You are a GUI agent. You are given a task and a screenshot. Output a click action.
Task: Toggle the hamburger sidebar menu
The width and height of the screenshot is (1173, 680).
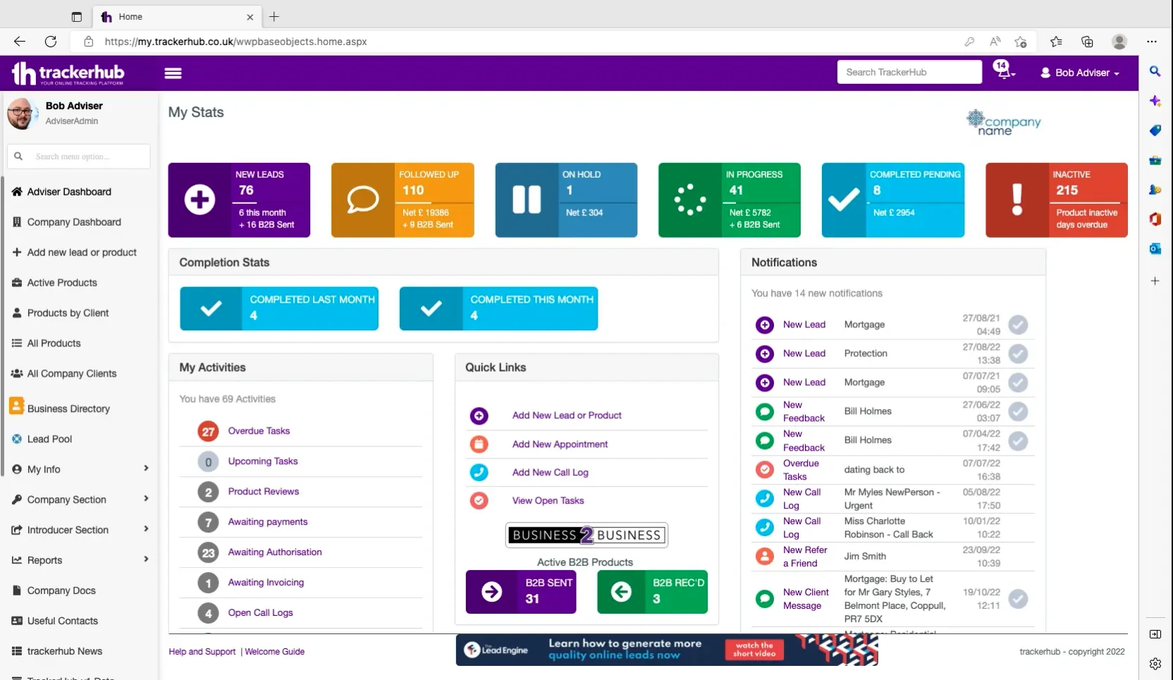[x=173, y=73]
